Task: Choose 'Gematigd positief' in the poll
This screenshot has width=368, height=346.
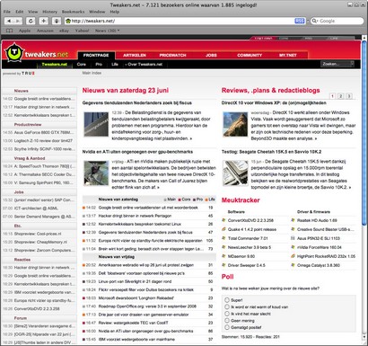Action: click(x=227, y=327)
